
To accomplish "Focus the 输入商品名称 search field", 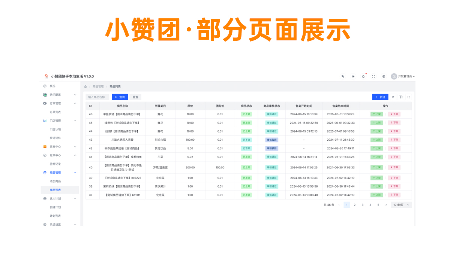I will coord(97,97).
